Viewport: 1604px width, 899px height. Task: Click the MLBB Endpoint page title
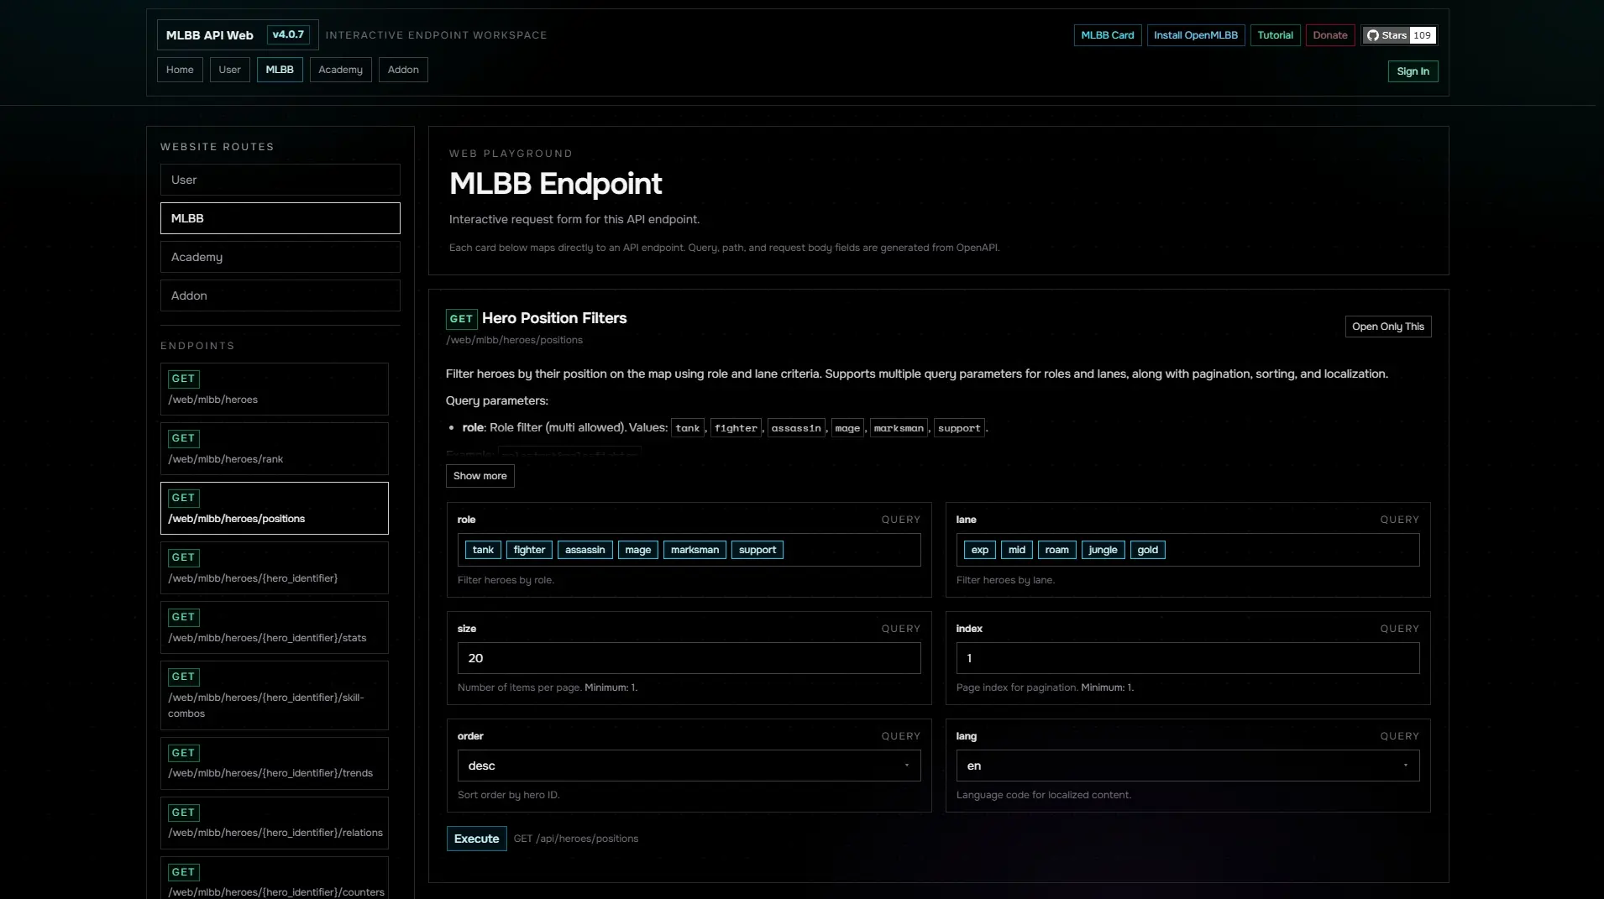(555, 184)
